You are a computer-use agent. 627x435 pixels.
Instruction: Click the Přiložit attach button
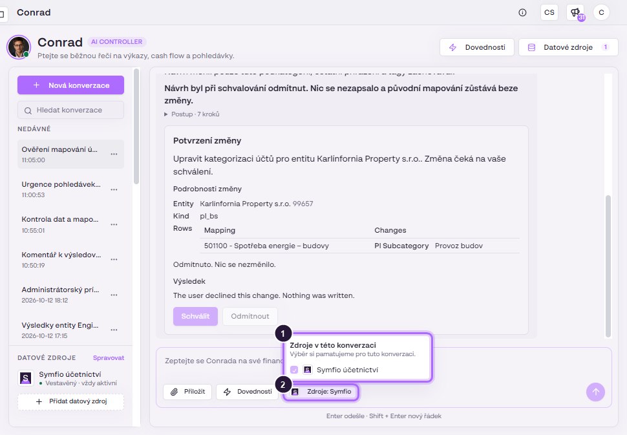[x=187, y=392]
